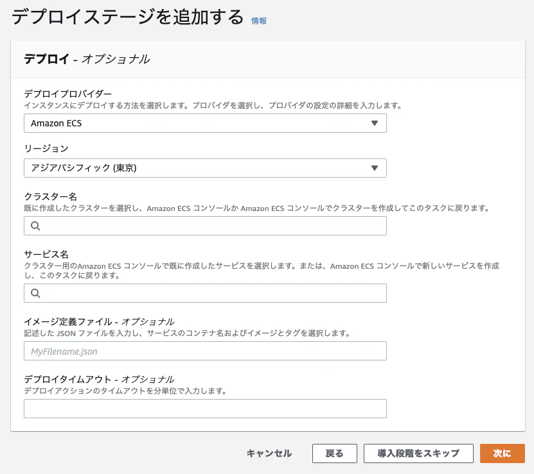
Task: Click the デプロイタイムアウト - オプショナル label
Action: coord(99,379)
